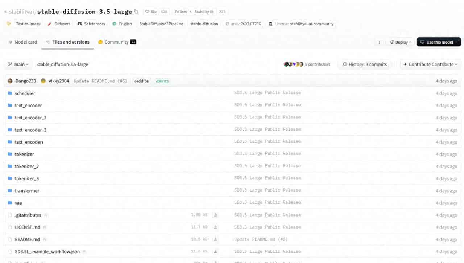The width and height of the screenshot is (464, 263).
Task: Click the folder icon beside transformer
Action: (10, 191)
